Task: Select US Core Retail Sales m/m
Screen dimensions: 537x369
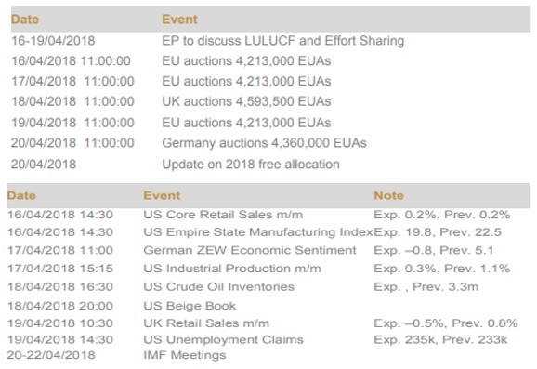Action: point(223,215)
